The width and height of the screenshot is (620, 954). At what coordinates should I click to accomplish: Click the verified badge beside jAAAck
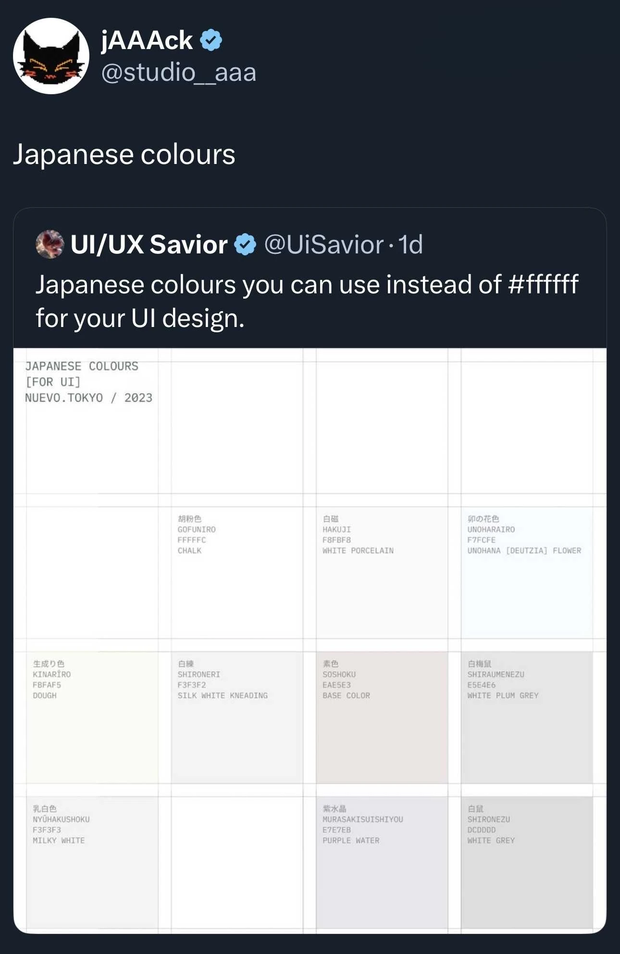[211, 40]
